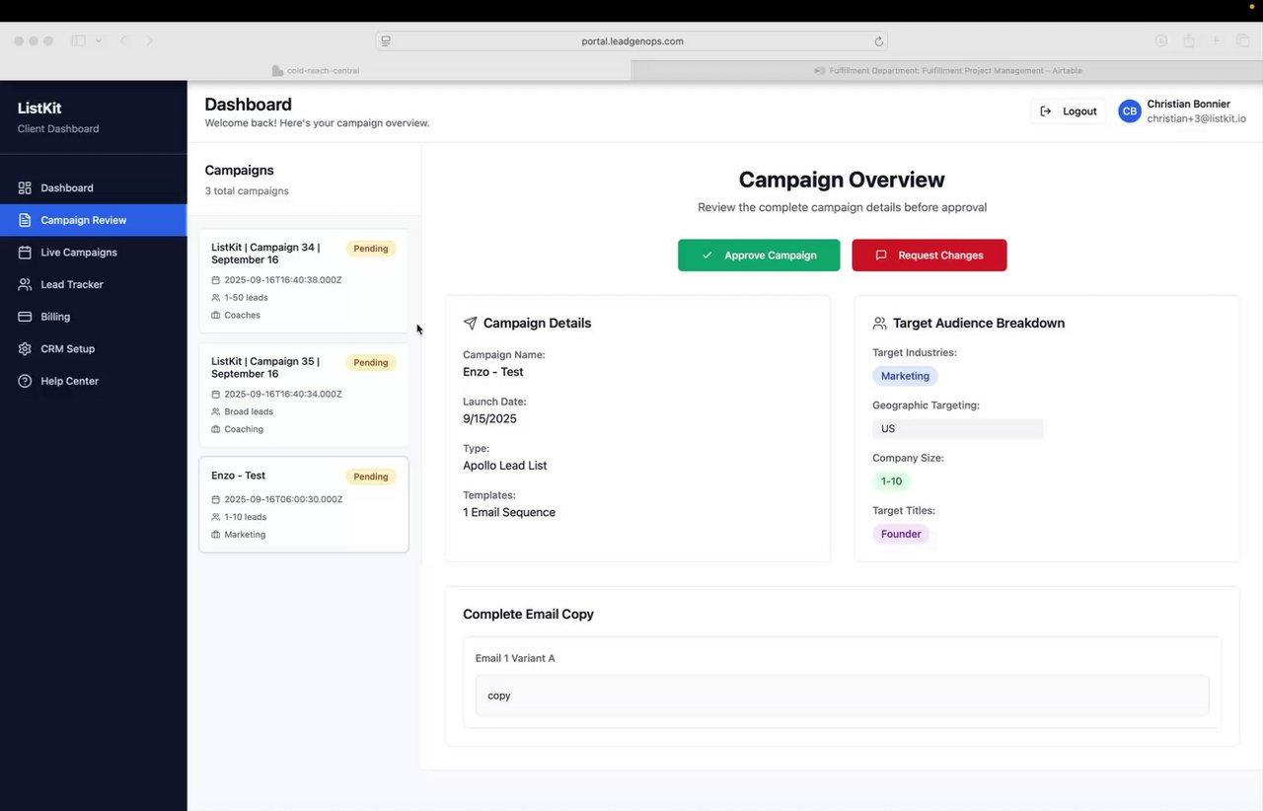Image resolution: width=1263 pixels, height=811 pixels.
Task: Select ListKit Campaign 34 card
Action: (304, 281)
